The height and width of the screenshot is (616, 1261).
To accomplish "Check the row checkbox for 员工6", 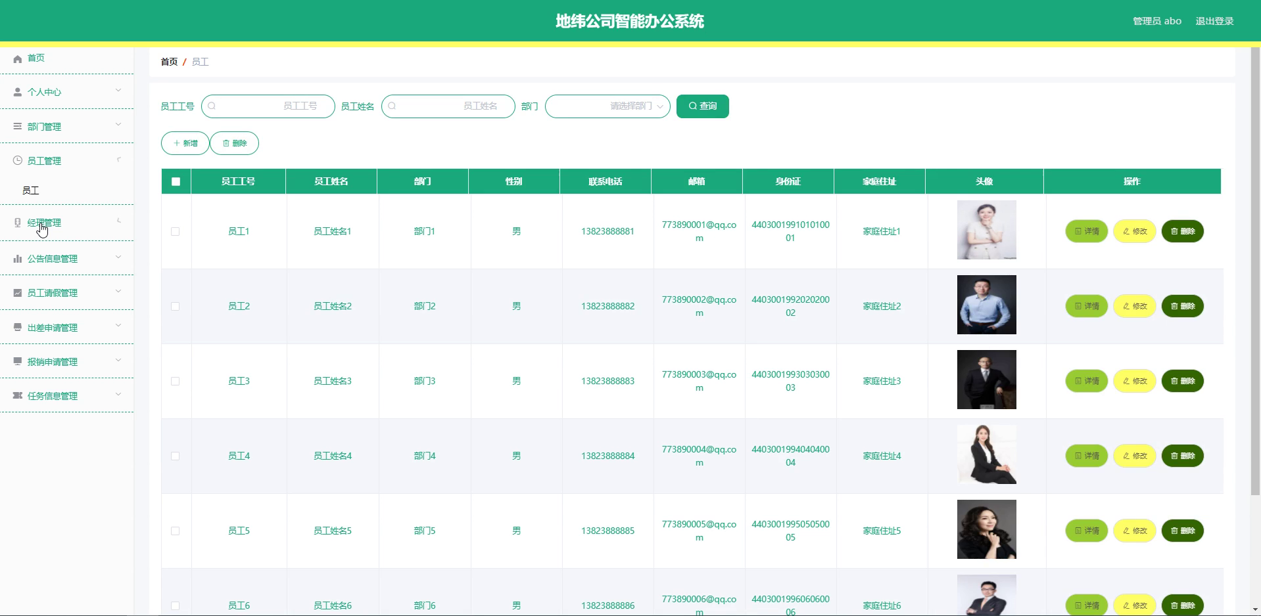I will [175, 605].
